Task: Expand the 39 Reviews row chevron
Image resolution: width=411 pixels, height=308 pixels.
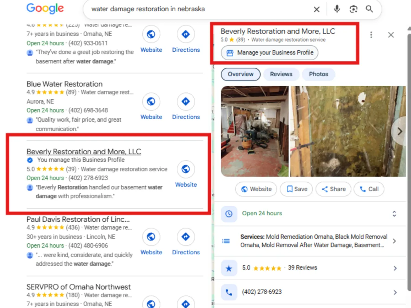Action: pos(395,268)
